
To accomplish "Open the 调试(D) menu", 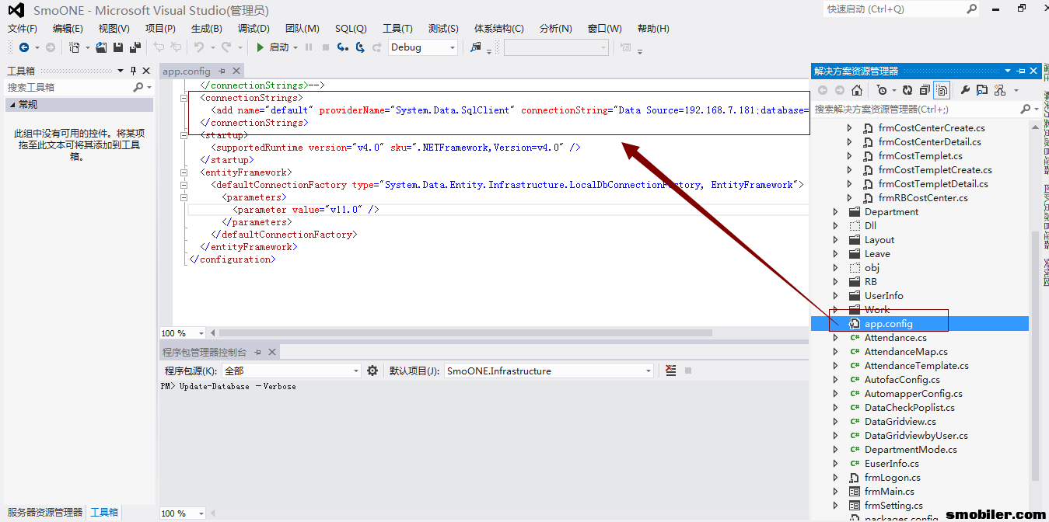I will pos(254,29).
